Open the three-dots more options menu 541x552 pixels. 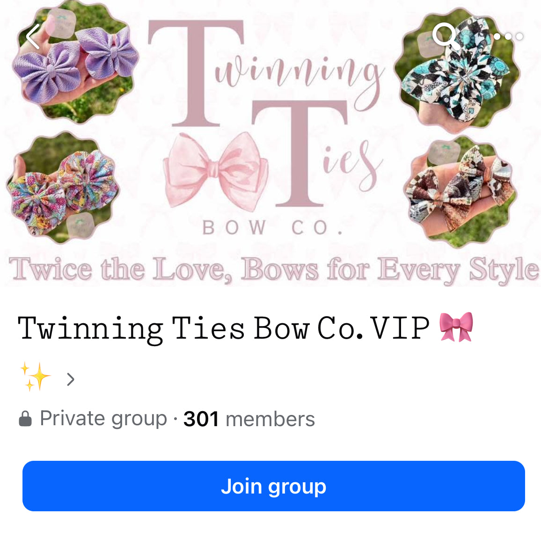[508, 36]
